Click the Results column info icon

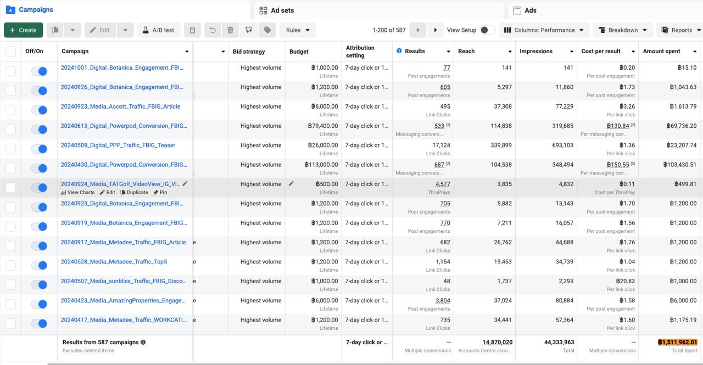(399, 51)
